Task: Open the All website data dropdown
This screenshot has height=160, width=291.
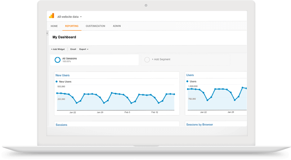Action: point(69,17)
